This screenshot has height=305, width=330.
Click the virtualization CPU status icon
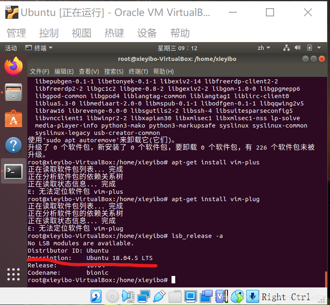[x=221, y=296]
